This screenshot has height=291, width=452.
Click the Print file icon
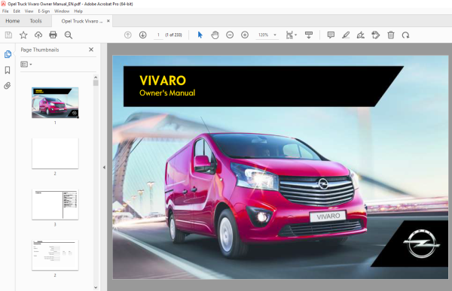click(53, 35)
